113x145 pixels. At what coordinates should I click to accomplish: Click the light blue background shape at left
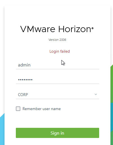pos(2,130)
